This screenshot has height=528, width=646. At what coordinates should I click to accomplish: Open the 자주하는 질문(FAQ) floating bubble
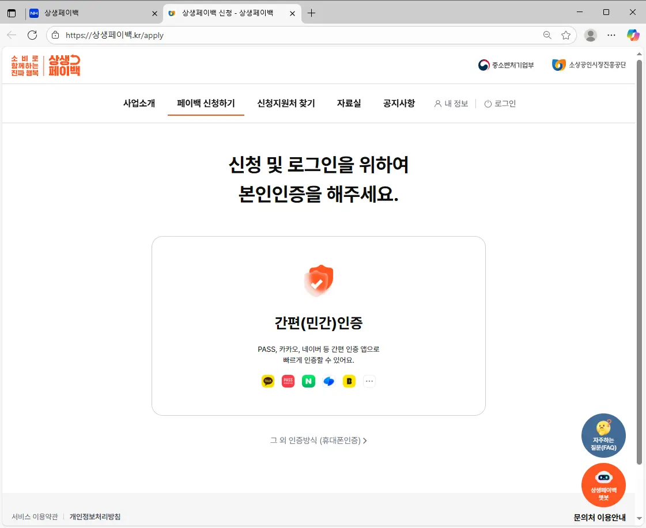click(603, 435)
